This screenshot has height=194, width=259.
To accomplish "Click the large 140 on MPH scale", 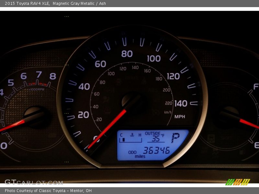I will (181, 103).
